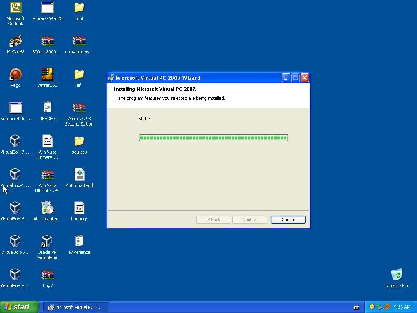Image resolution: width=417 pixels, height=313 pixels.
Task: Select the Win Vista Ultimate x64 archive
Action: (x=47, y=175)
